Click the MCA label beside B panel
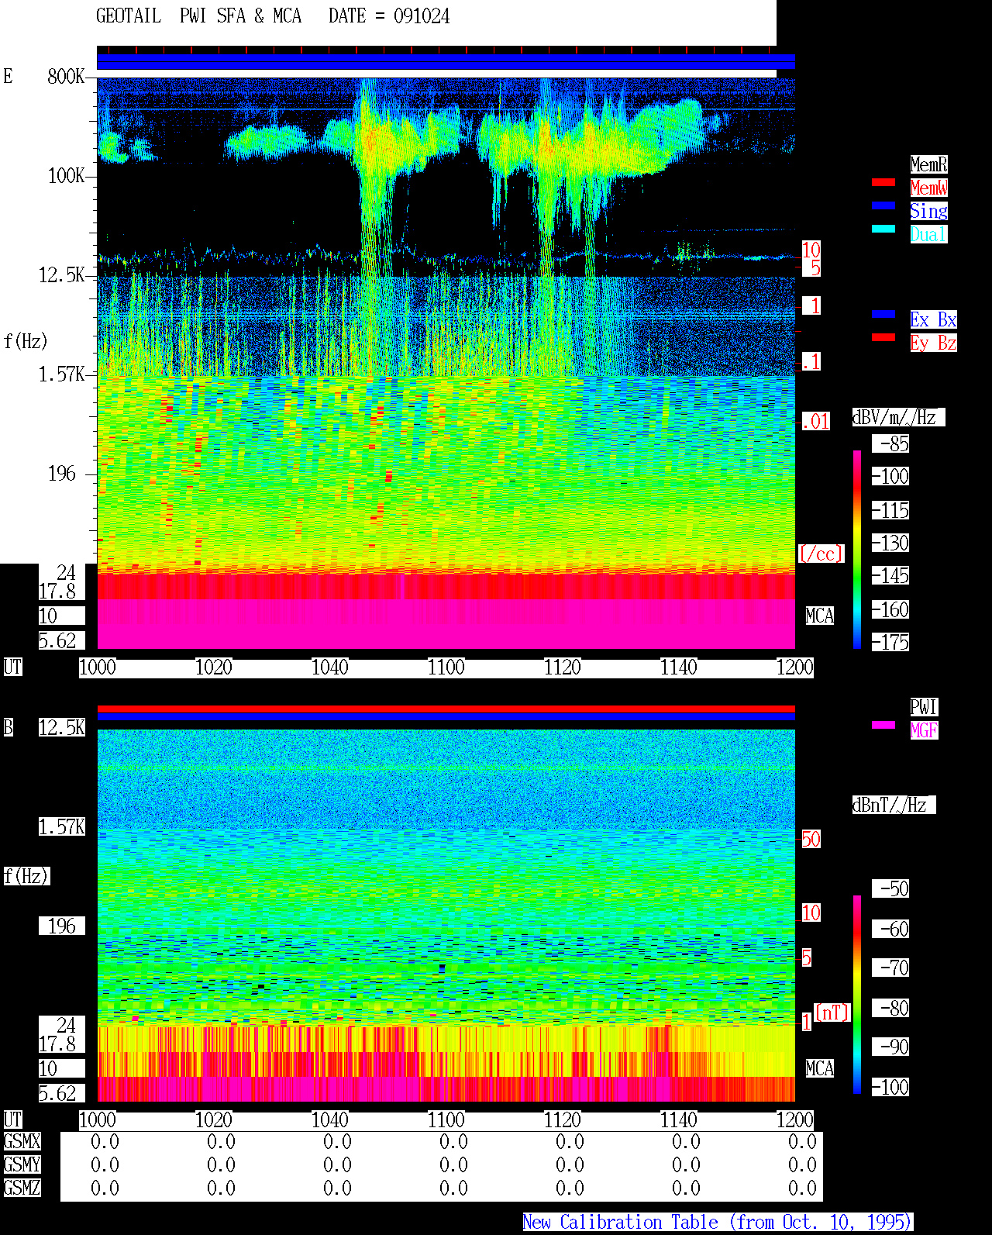Image resolution: width=992 pixels, height=1235 pixels. tap(820, 1069)
